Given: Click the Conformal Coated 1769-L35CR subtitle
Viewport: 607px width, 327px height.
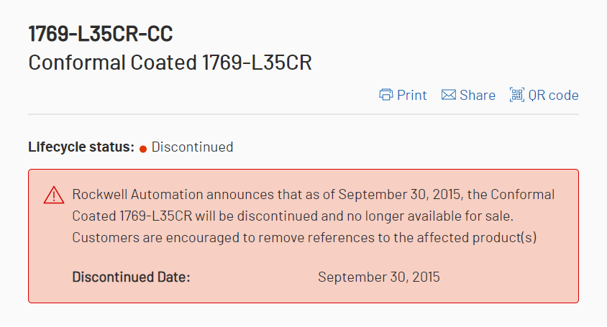Looking at the screenshot, I should click(170, 63).
